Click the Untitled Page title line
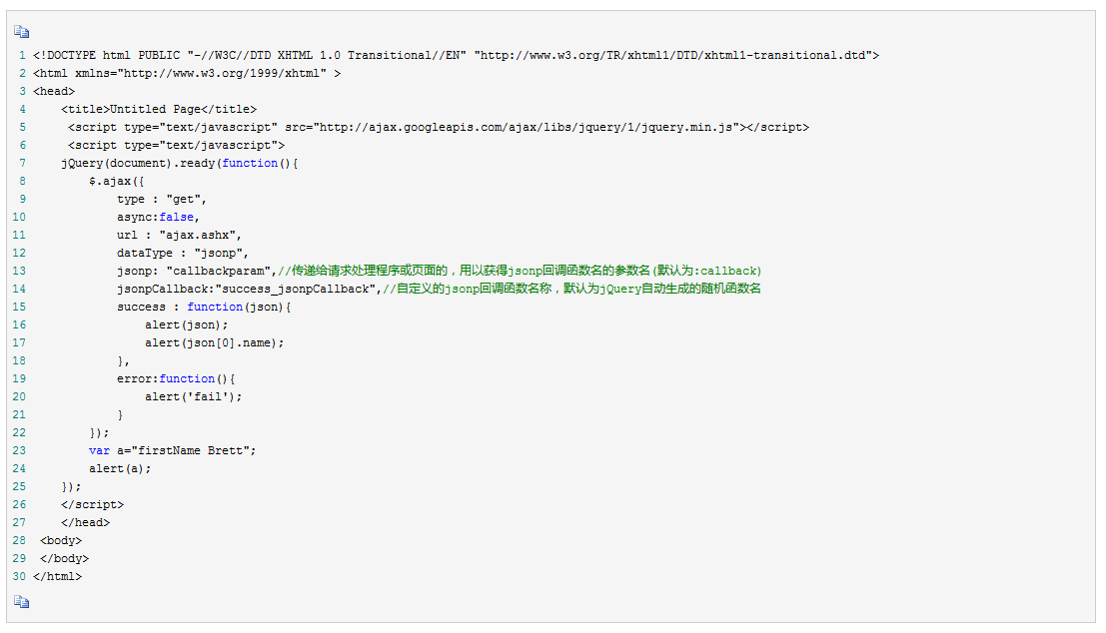The height and width of the screenshot is (633, 1106). [159, 109]
